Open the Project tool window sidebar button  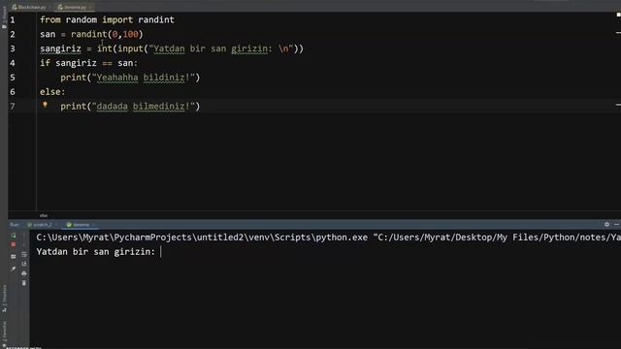[x=4, y=17]
